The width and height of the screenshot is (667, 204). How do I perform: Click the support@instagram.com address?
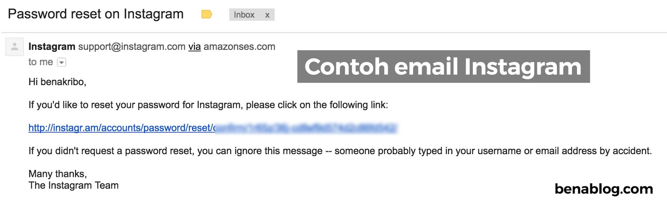click(x=132, y=47)
